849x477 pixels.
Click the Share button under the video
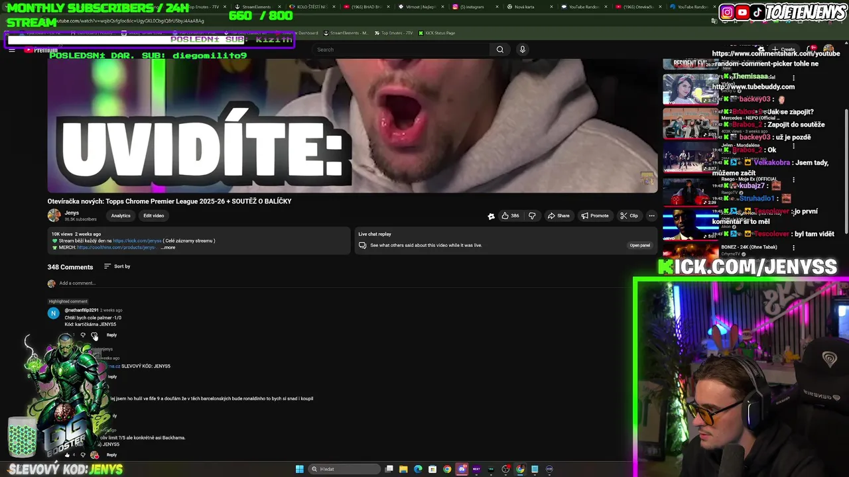click(x=558, y=215)
